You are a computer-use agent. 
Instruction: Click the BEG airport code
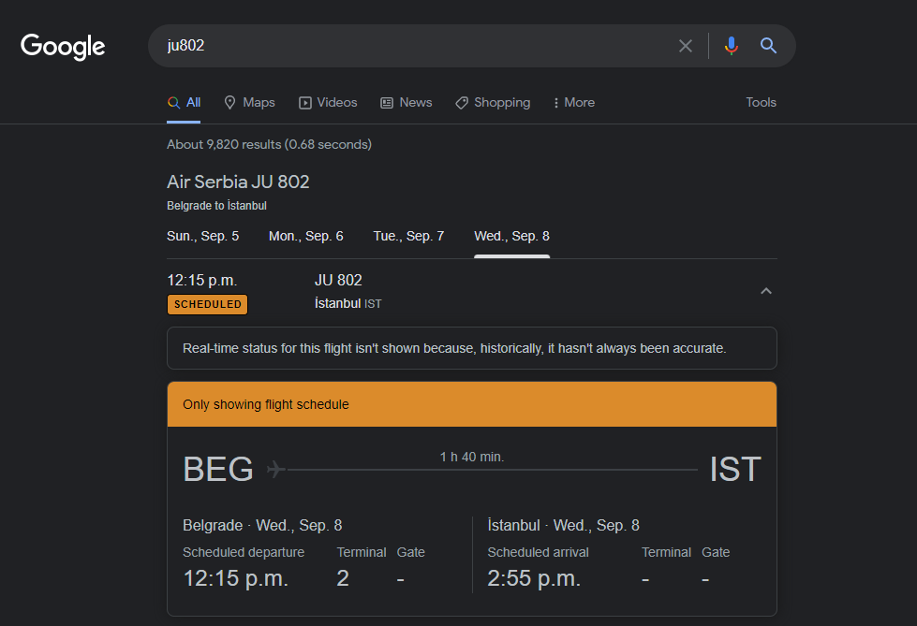pyautogui.click(x=218, y=470)
